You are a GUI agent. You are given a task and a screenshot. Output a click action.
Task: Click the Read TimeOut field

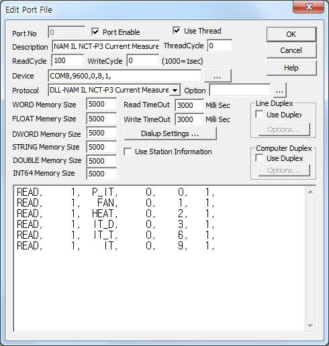pos(189,105)
